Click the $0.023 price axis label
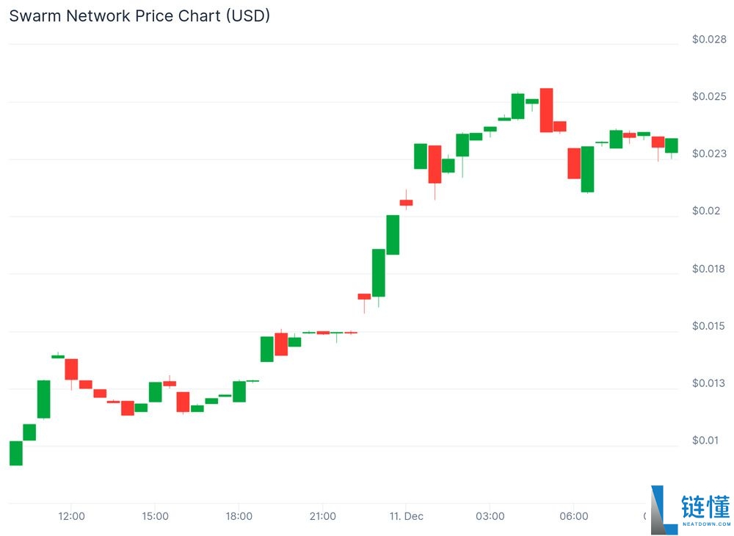Image resolution: width=734 pixels, height=536 pixels. click(709, 154)
